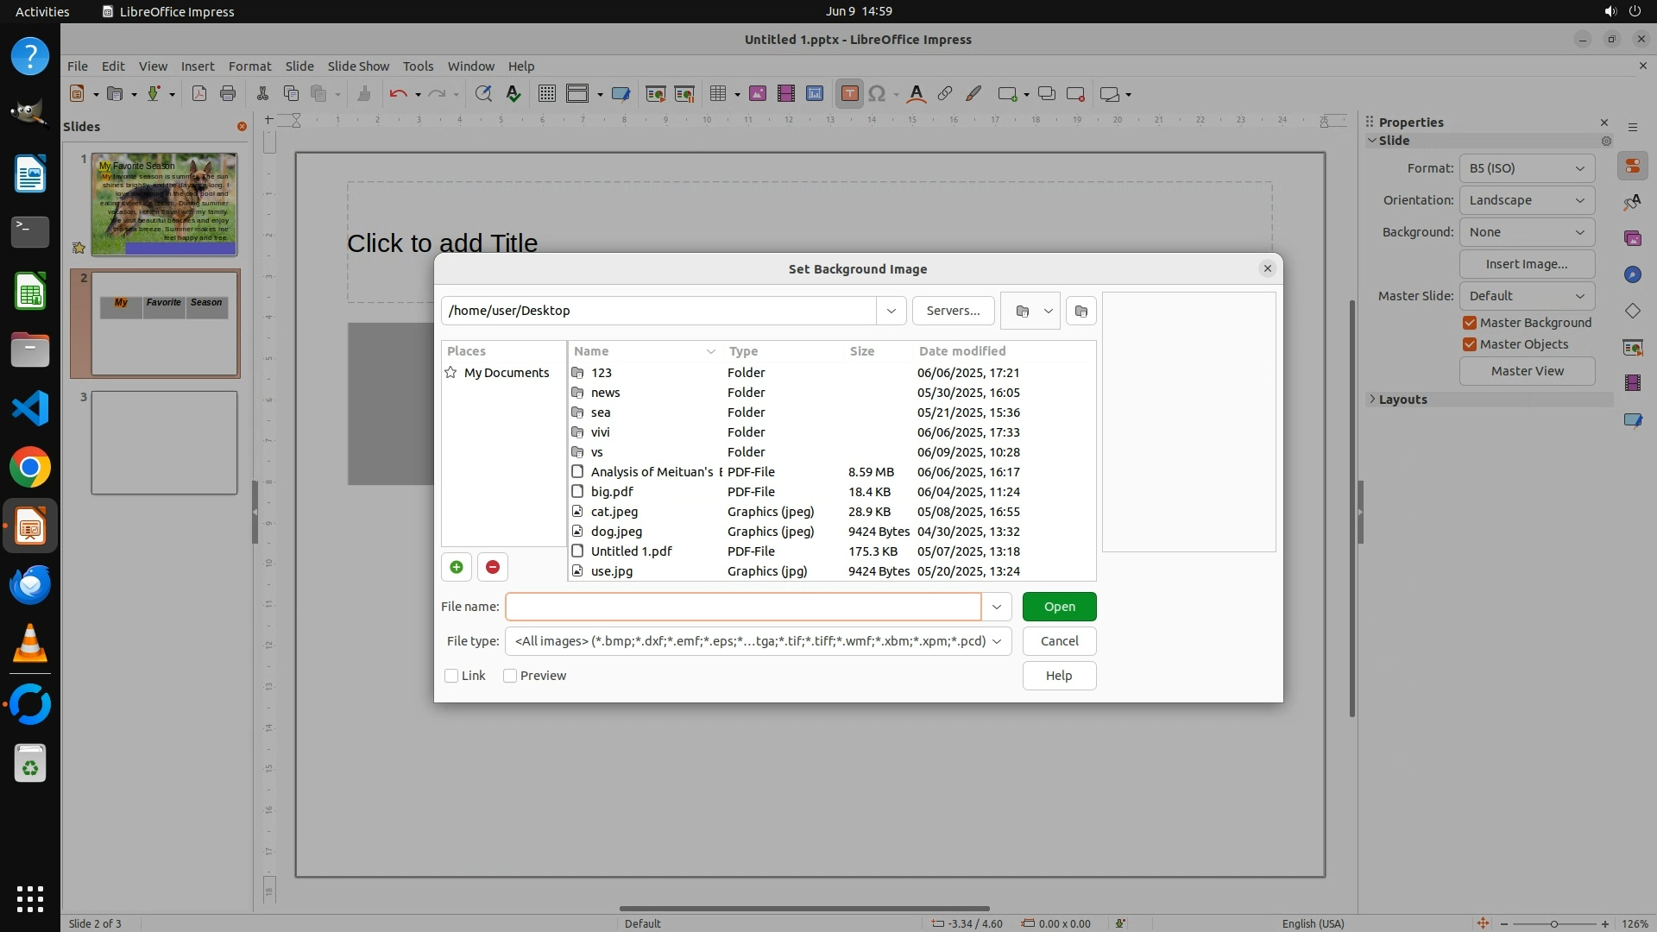Open the Slide Show menu
The image size is (1657, 932).
[x=357, y=66]
